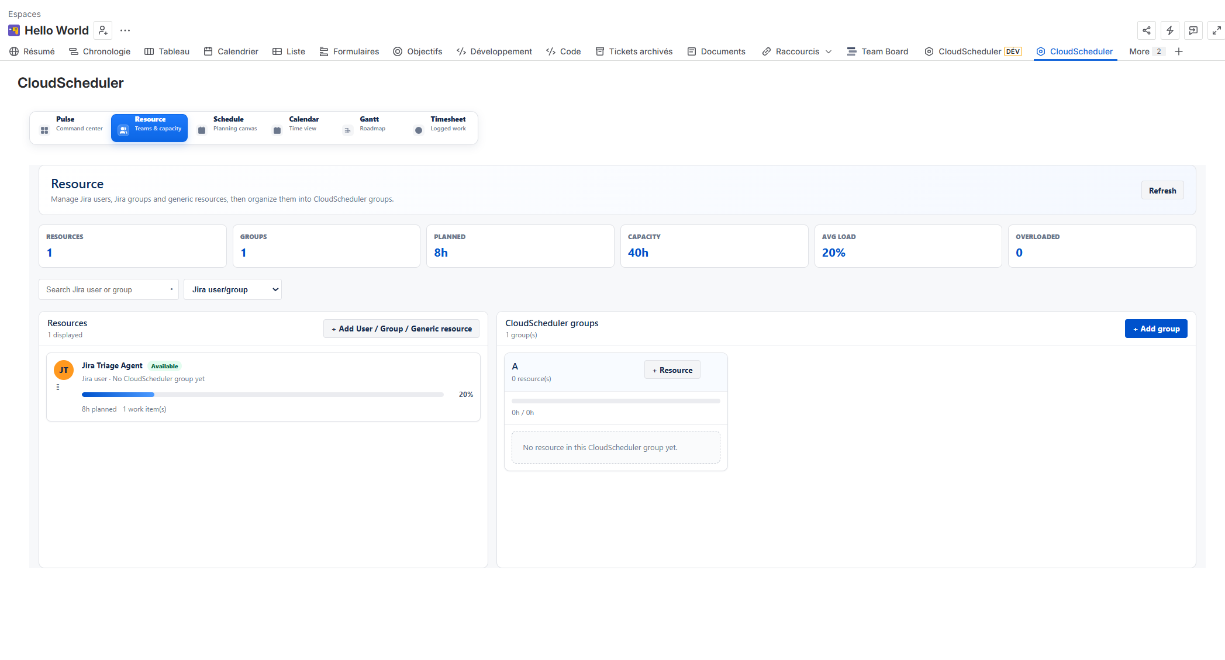Click the Capacity 40h stat card

tap(714, 246)
